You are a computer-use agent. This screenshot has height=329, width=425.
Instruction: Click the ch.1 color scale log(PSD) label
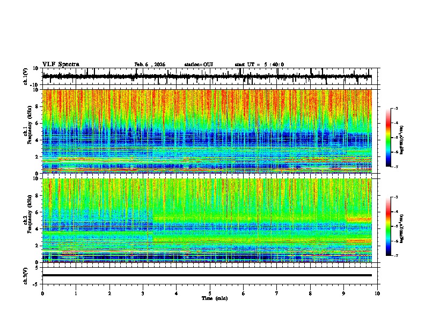point(402,140)
